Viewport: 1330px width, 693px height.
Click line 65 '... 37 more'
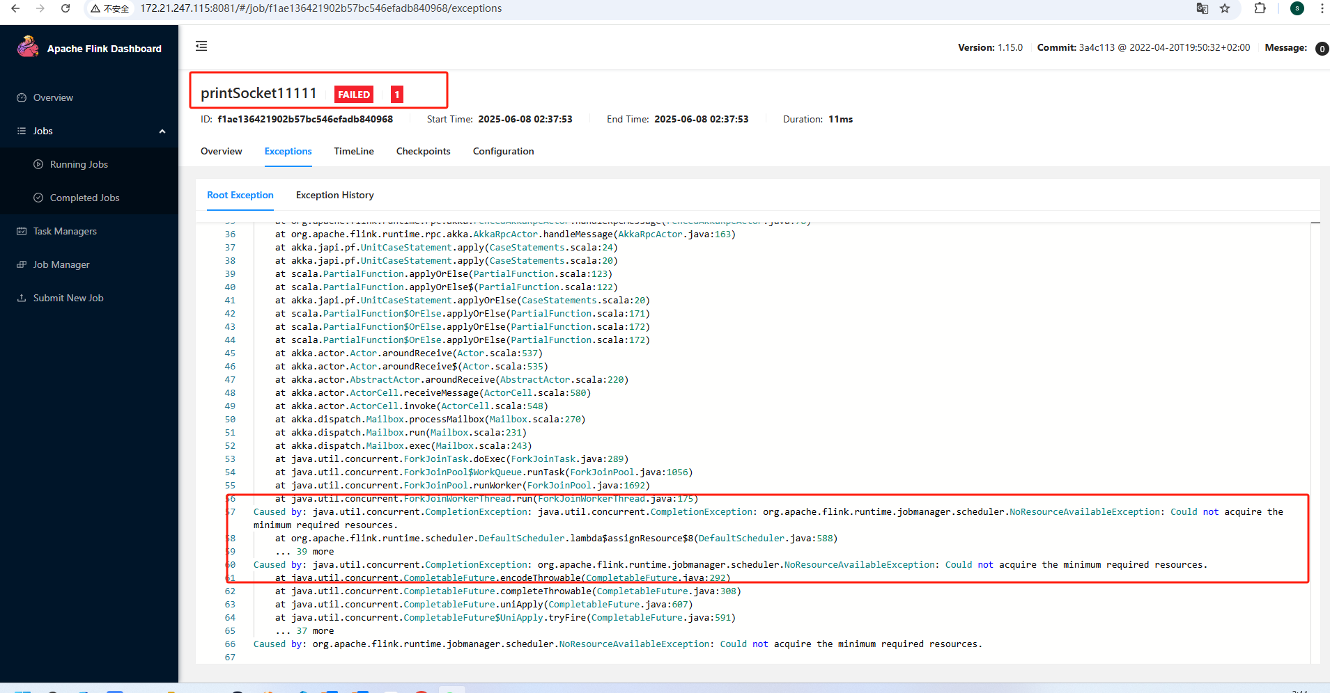[x=304, y=630]
